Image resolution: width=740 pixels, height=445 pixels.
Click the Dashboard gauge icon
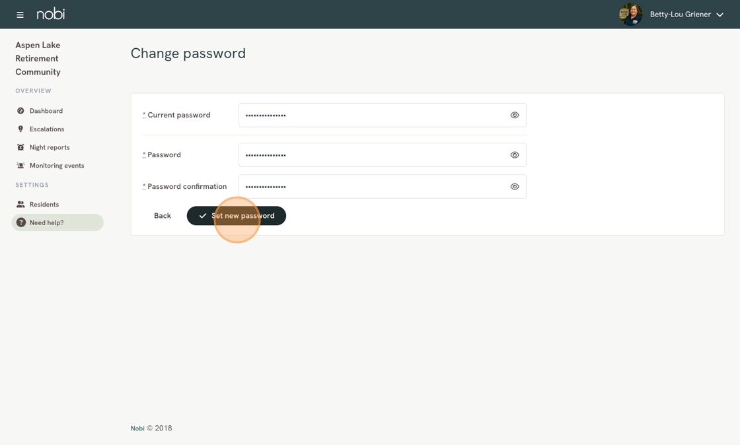click(20, 111)
